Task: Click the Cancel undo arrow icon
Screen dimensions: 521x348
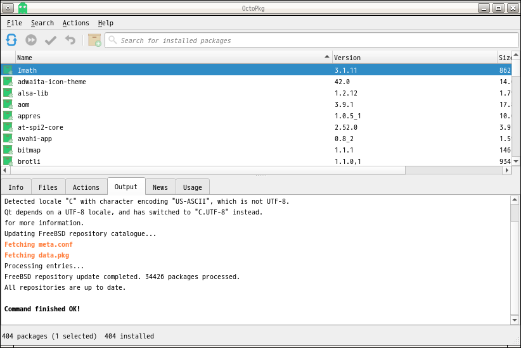Action: 70,40
